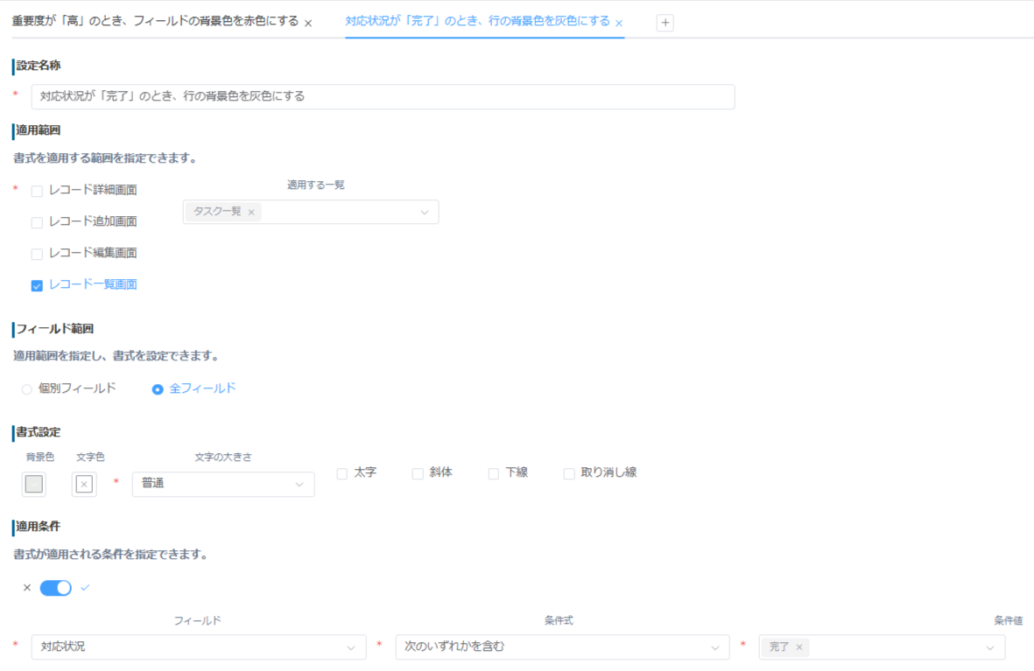Check the レコード詳細画面 checkbox
The height and width of the screenshot is (671, 1034).
(x=37, y=191)
